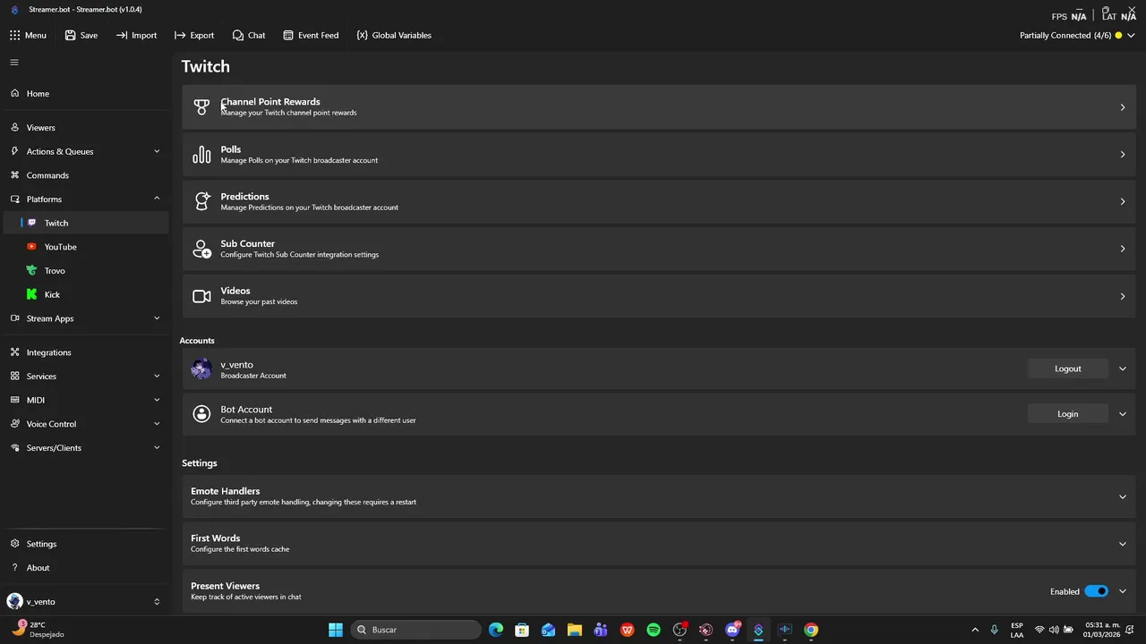
Task: Open Integrations in the sidebar
Action: [85, 352]
